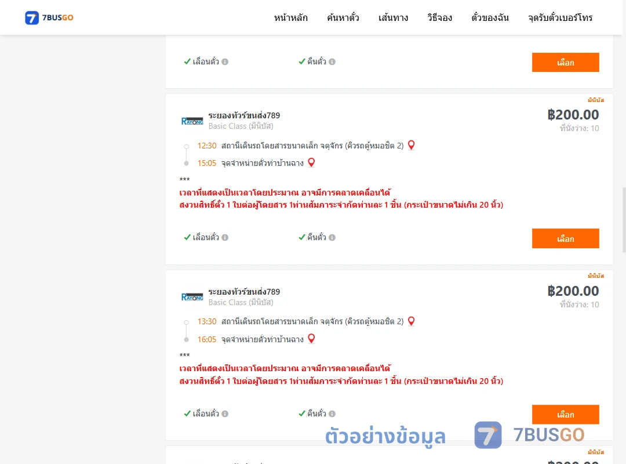Screen dimensions: 626x464
Task: Click the page vertical scrollbar thumb
Action: [x=624, y=220]
